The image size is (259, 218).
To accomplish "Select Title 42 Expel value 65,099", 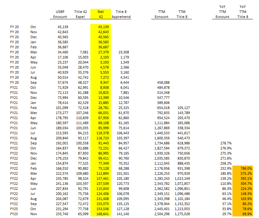I will pyautogui.click(x=83, y=214).
